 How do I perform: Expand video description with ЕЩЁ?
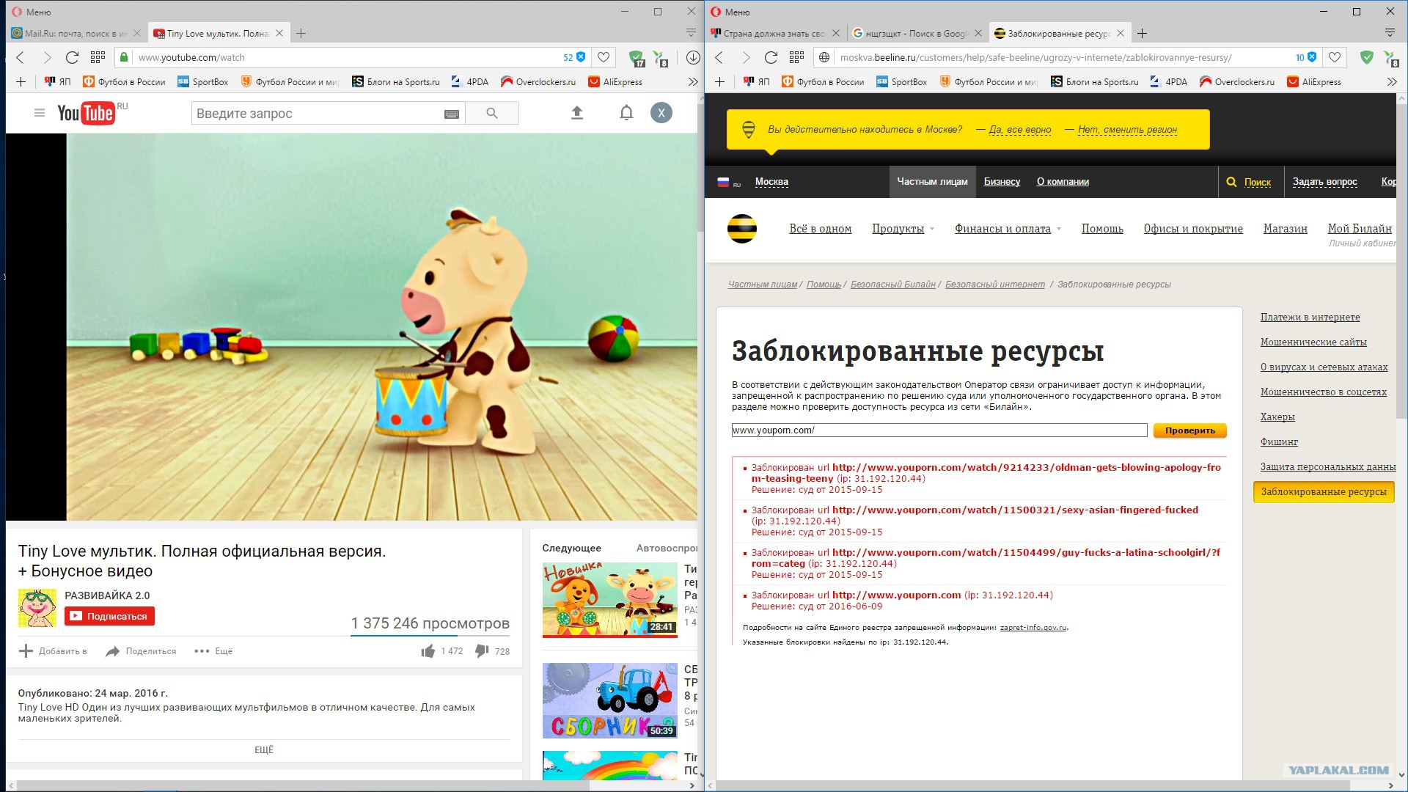coord(264,750)
